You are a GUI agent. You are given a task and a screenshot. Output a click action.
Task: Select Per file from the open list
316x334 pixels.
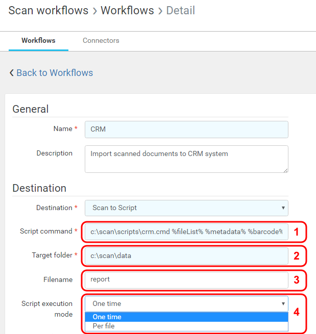(x=104, y=326)
